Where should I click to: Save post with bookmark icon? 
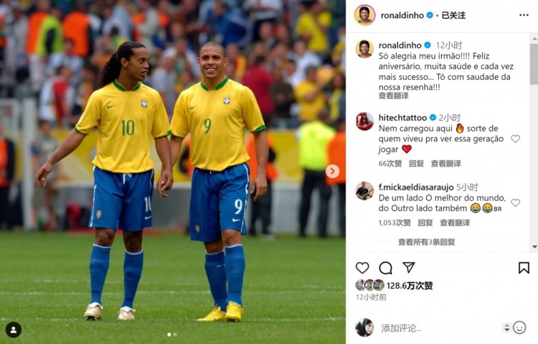(524, 268)
